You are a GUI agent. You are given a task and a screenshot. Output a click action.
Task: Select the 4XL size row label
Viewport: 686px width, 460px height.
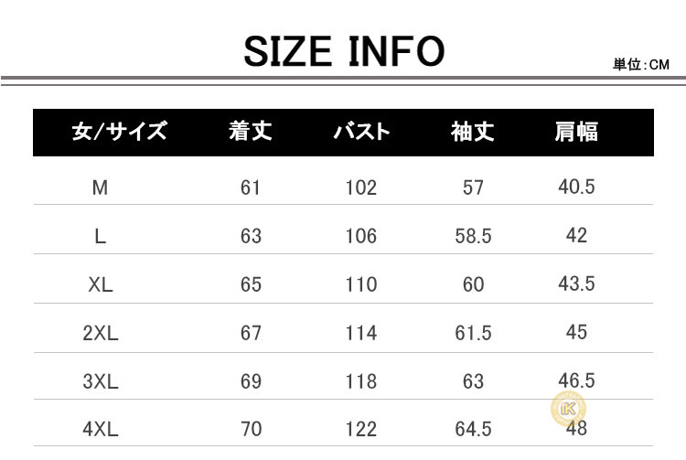coord(101,429)
